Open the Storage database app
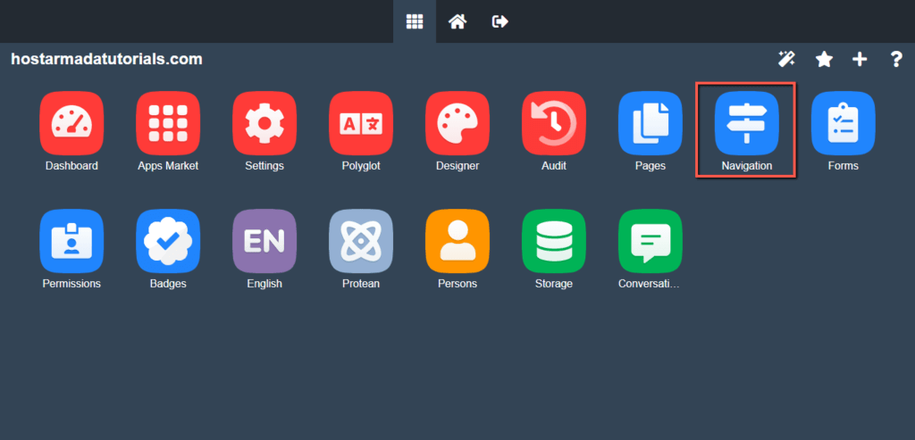 [x=554, y=241]
